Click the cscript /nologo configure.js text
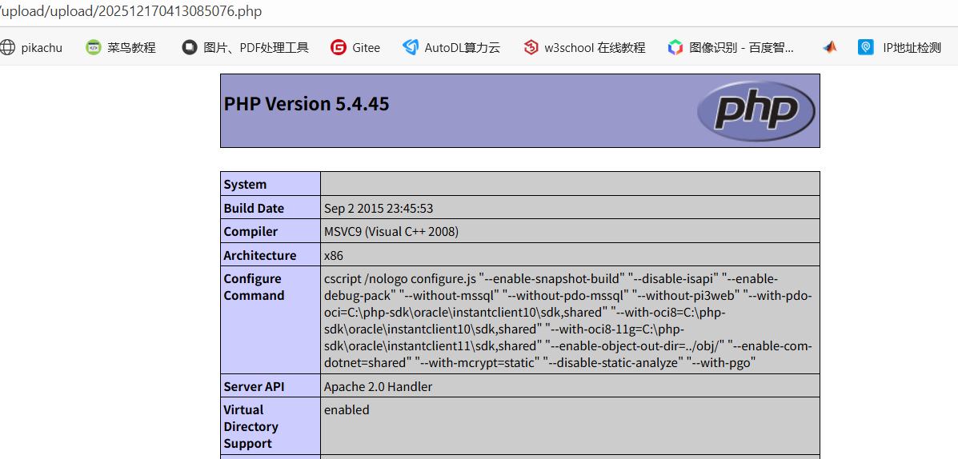Screen dimensions: 958x459 coord(399,279)
